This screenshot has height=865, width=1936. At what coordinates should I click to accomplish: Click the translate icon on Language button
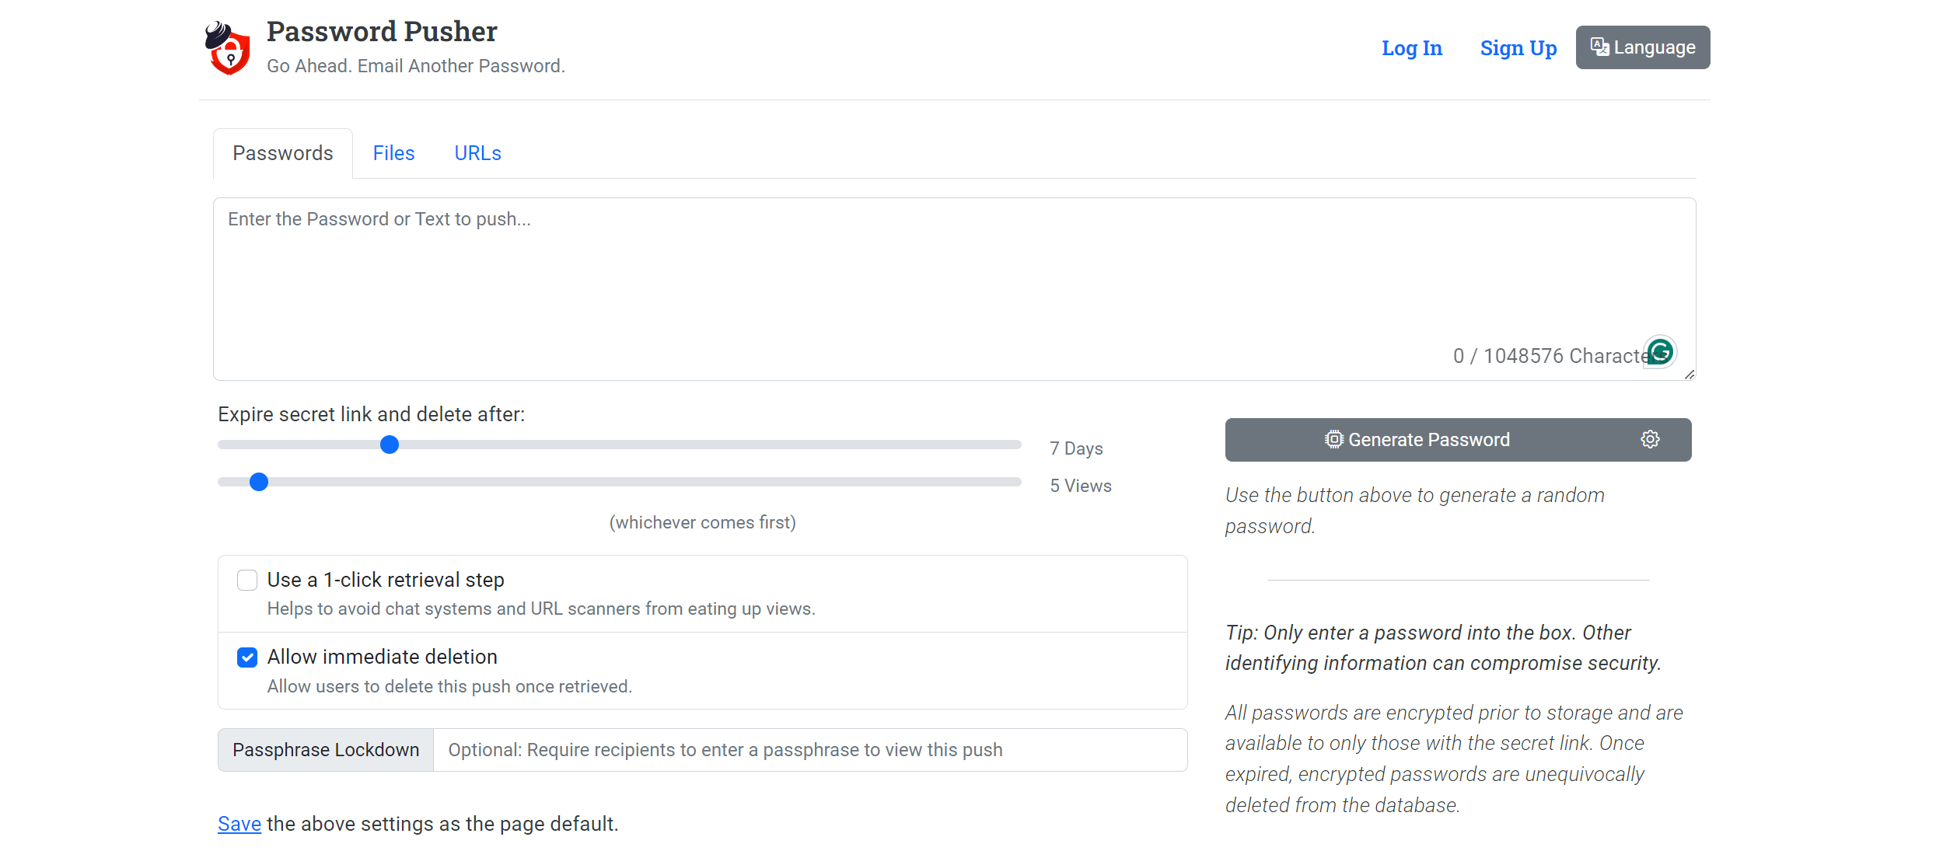point(1599,47)
